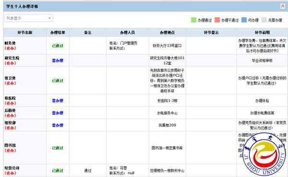Click the 办理地点 column header
This screenshot has width=288, height=177.
click(167, 33)
